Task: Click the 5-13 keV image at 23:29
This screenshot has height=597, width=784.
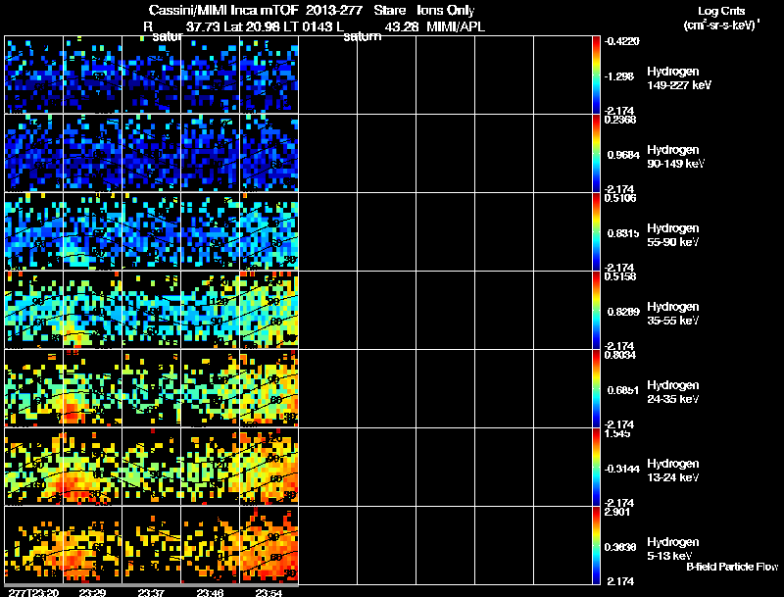Action: pyautogui.click(x=92, y=545)
